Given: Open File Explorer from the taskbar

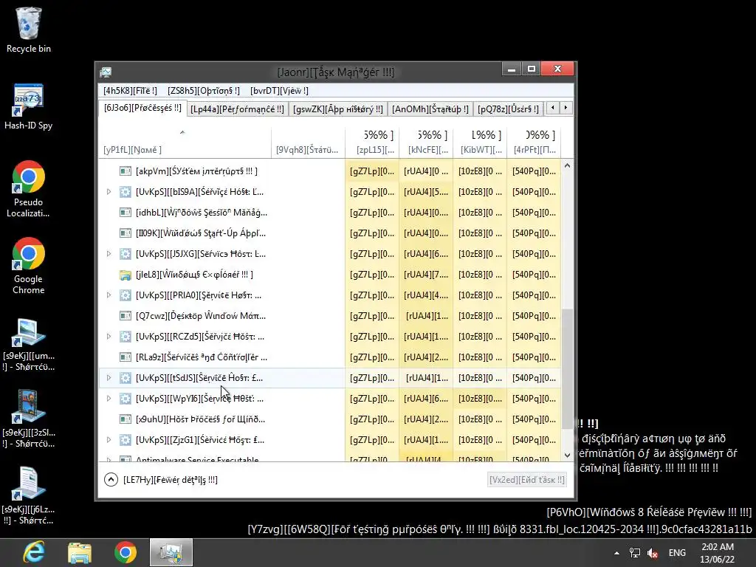Looking at the screenshot, I should 80,552.
